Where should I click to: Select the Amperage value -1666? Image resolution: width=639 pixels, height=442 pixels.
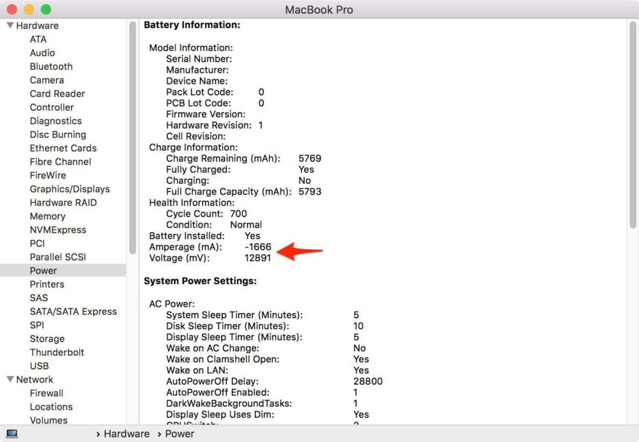pyautogui.click(x=258, y=247)
